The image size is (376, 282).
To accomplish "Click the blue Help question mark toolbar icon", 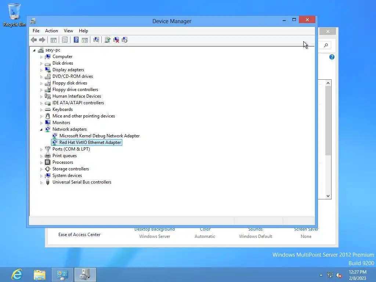I will [x=76, y=40].
